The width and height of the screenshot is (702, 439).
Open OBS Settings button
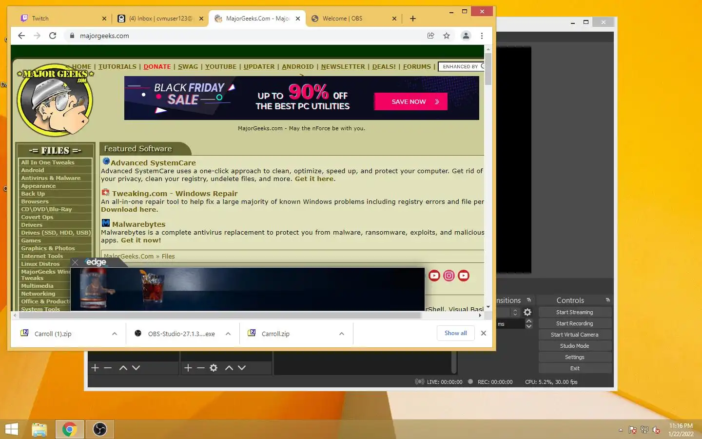click(x=575, y=357)
